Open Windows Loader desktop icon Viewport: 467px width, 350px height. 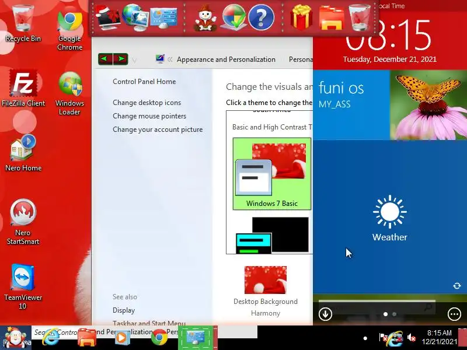[69, 93]
